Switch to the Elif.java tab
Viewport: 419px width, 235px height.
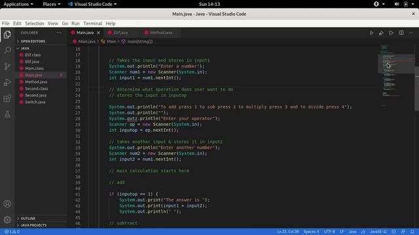coord(121,33)
